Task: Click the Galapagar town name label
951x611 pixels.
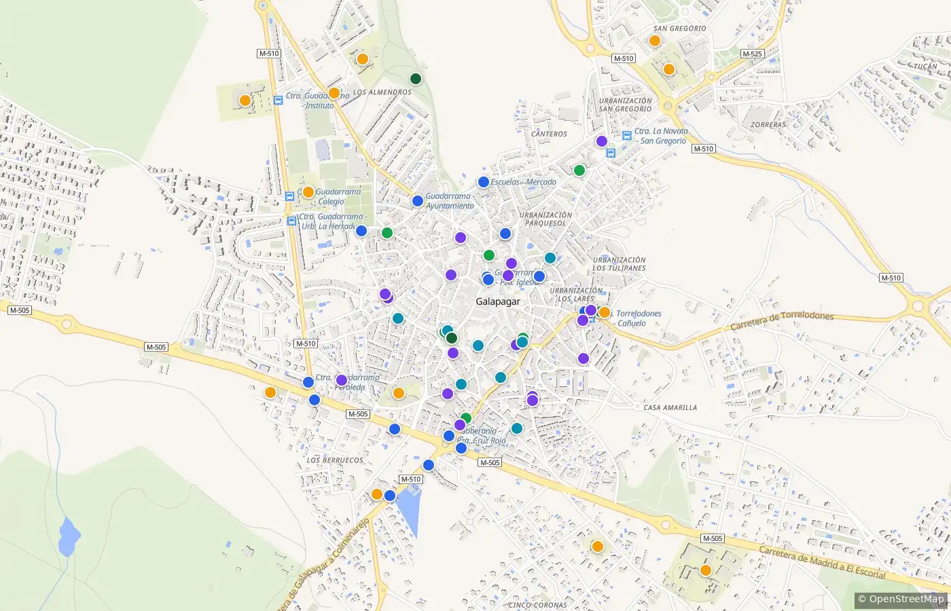Action: point(498,301)
